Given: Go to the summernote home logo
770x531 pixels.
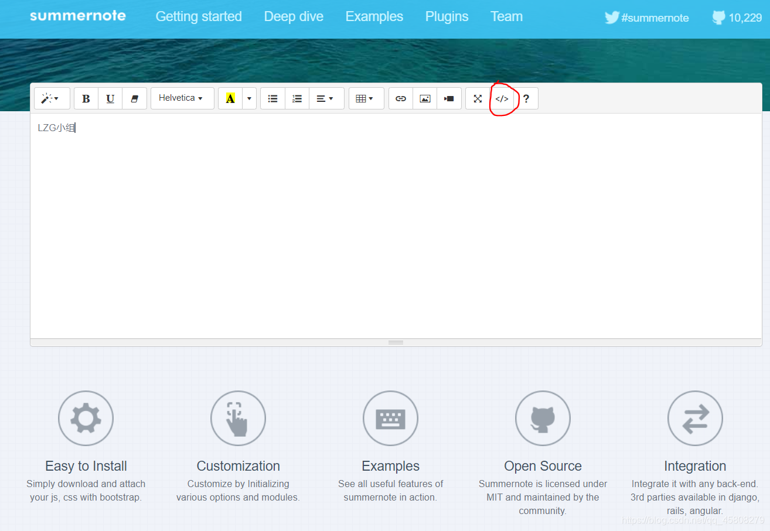Looking at the screenshot, I should (x=78, y=16).
